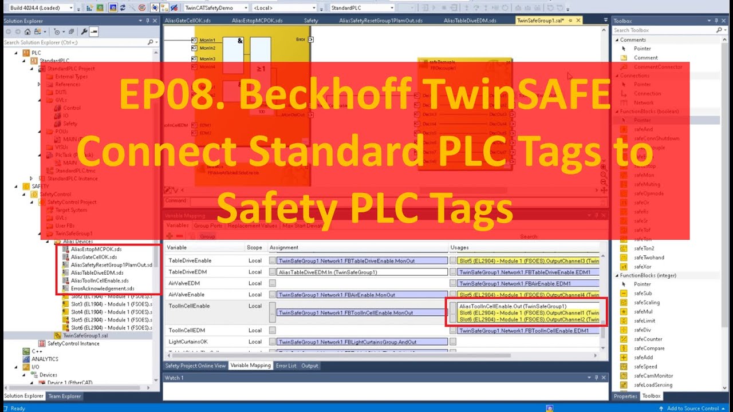Open the Build 4024.4 version dropdown
The image size is (733, 412).
coord(71,8)
